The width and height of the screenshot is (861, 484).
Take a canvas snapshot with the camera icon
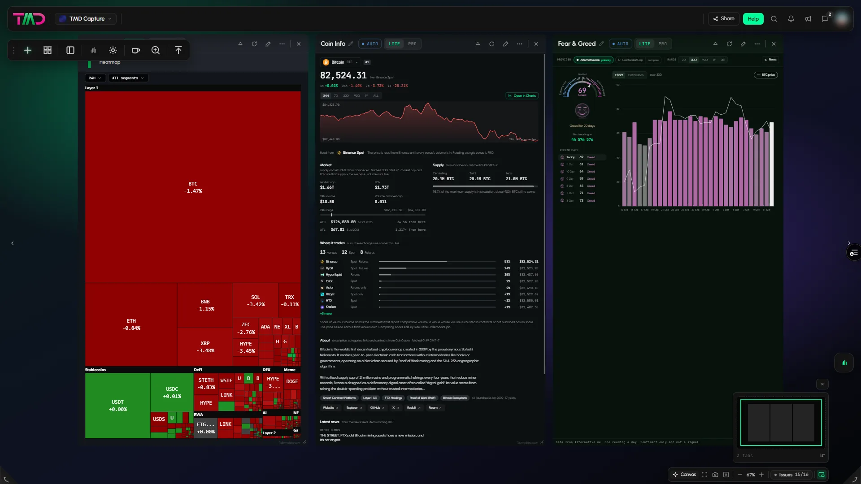715,475
